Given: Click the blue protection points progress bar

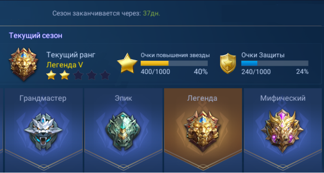Looking at the screenshot, I should (275, 63).
